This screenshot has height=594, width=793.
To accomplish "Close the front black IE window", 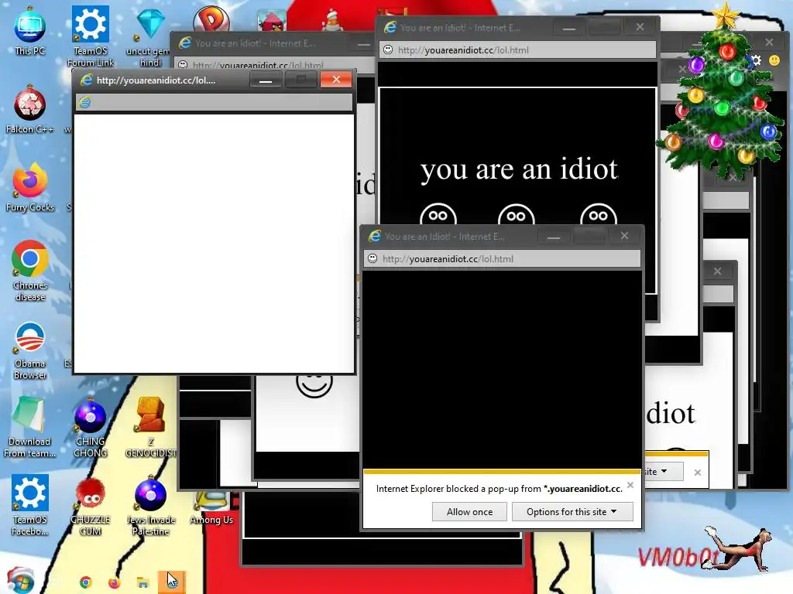I will 625,235.
